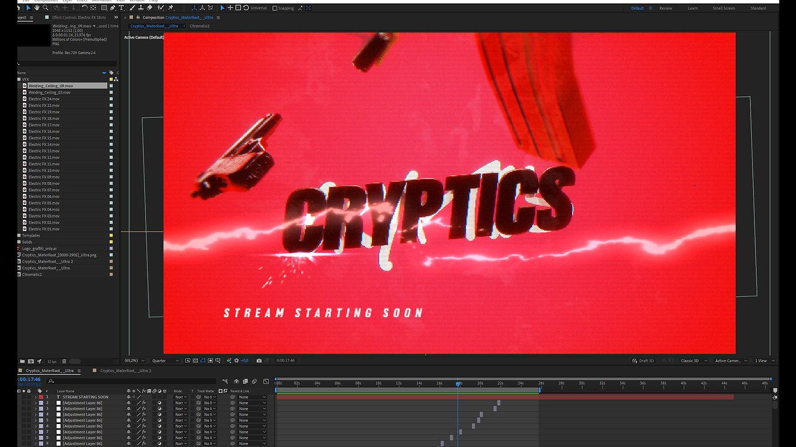Toggle effects fx switch on layer 3
The image size is (796, 447).
pos(144,409)
